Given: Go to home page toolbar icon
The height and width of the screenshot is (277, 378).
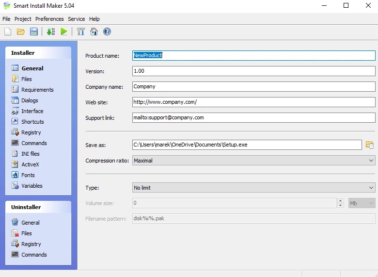Looking at the screenshot, I should [x=94, y=32].
